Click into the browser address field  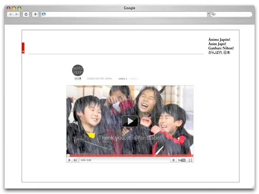click(124, 14)
